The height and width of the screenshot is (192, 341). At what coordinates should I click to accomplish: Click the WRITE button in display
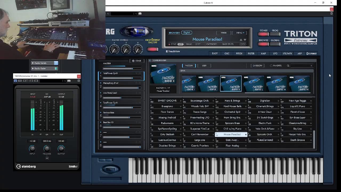[224, 33]
